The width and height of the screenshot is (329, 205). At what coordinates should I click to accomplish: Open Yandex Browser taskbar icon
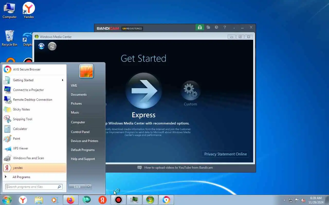click(23, 200)
